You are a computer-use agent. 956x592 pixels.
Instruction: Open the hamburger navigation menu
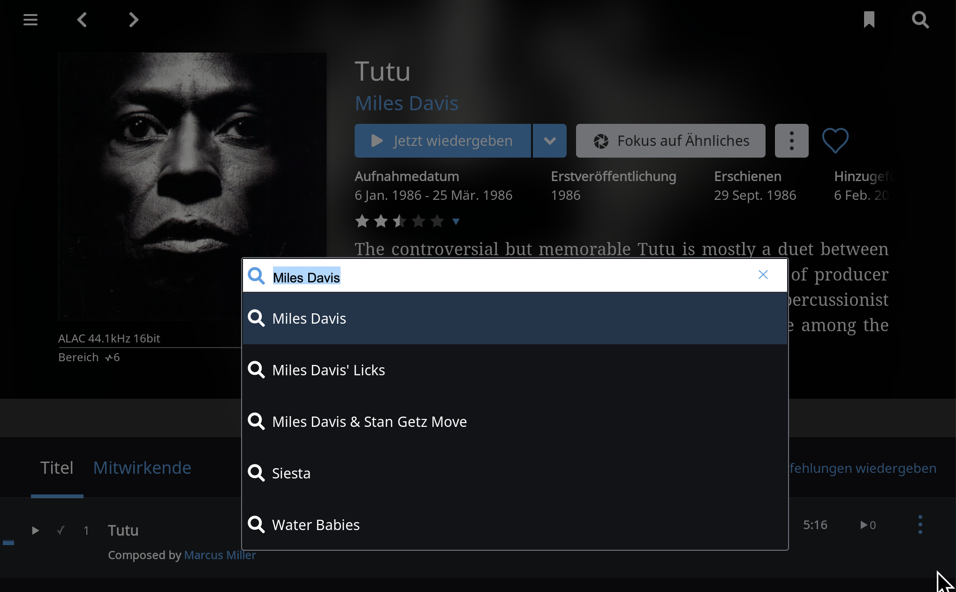tap(30, 20)
